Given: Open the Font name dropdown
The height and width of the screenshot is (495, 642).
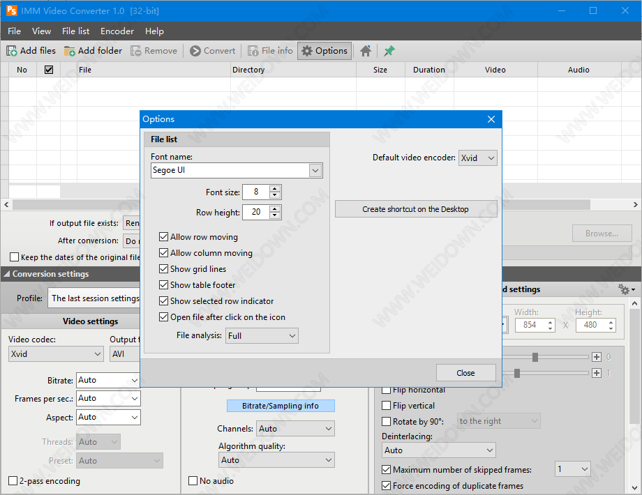Looking at the screenshot, I should click(x=315, y=170).
